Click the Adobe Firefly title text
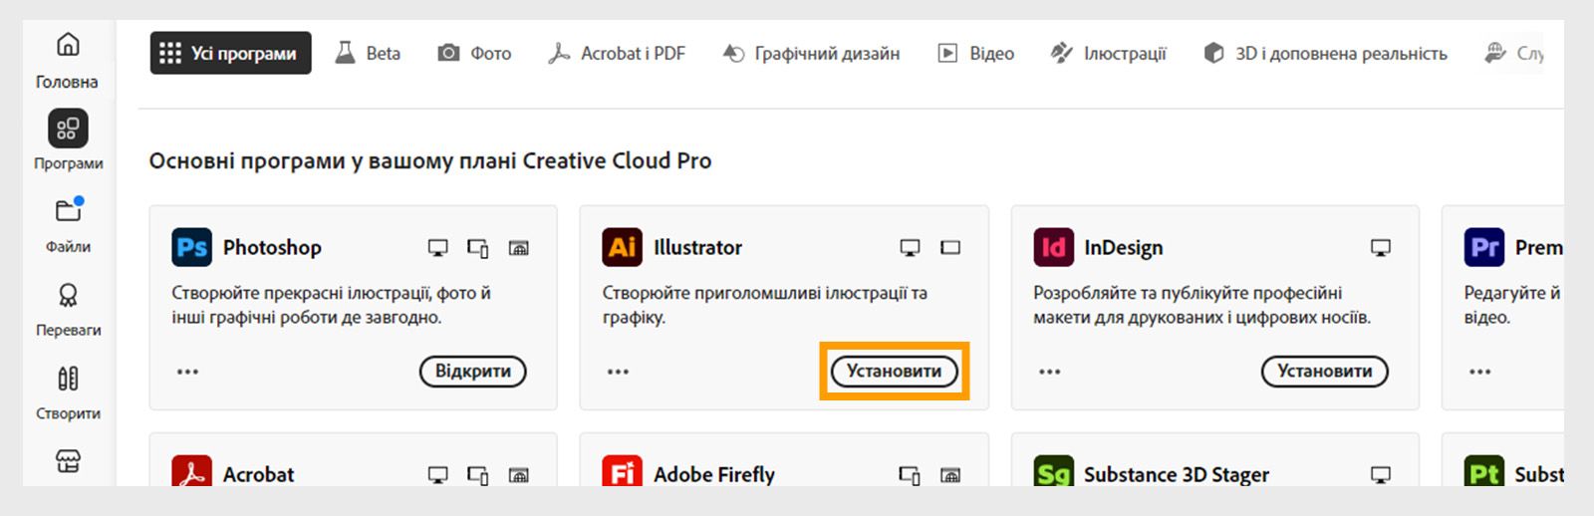Image resolution: width=1594 pixels, height=516 pixels. coord(713,474)
